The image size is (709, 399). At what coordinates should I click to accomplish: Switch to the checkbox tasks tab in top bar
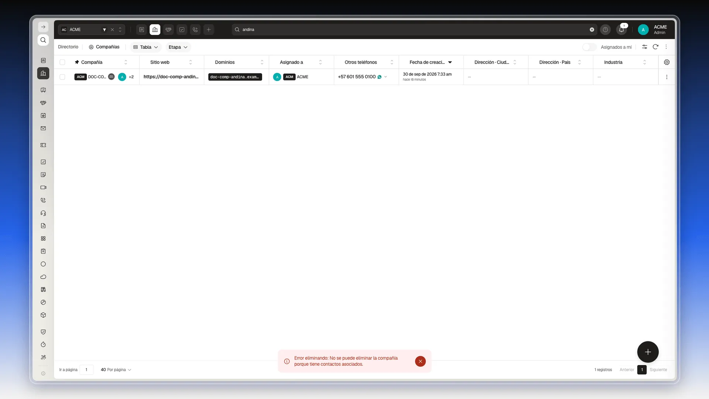tap(182, 30)
